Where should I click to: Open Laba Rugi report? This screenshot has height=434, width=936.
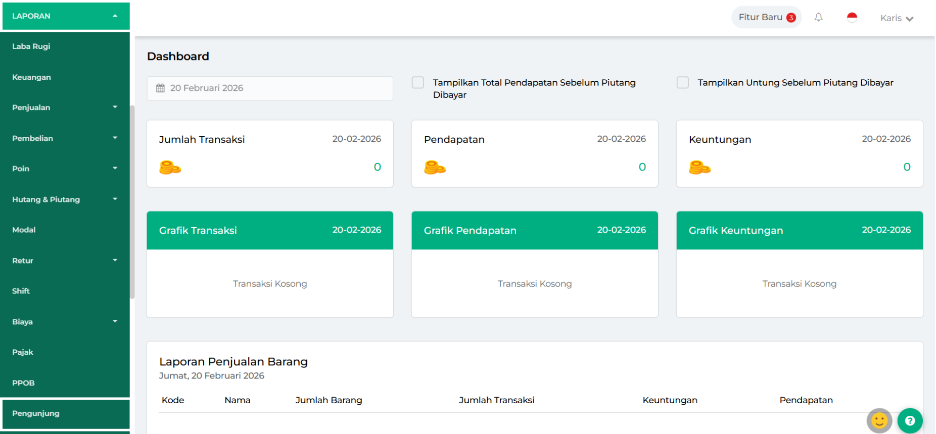(x=31, y=46)
